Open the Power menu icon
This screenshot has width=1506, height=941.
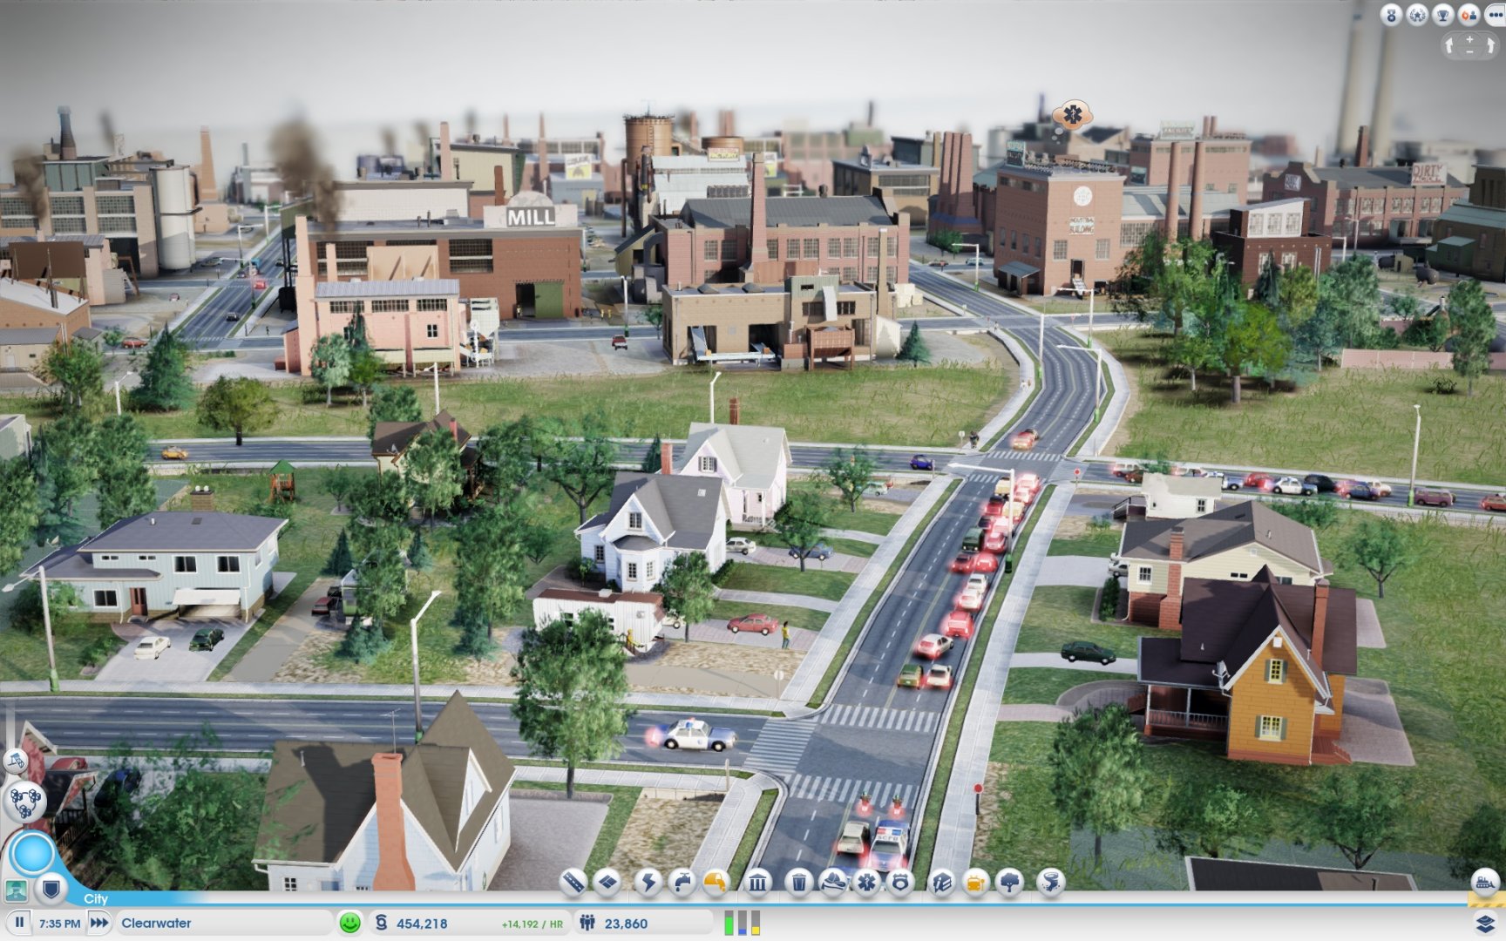pos(648,883)
